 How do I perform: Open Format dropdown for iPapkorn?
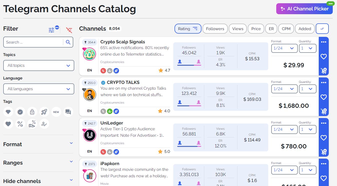click(x=284, y=170)
